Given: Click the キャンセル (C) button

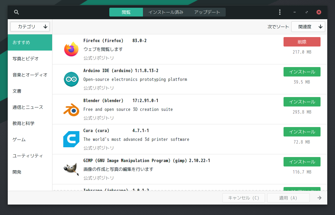Looking at the screenshot, I should 244,198.
